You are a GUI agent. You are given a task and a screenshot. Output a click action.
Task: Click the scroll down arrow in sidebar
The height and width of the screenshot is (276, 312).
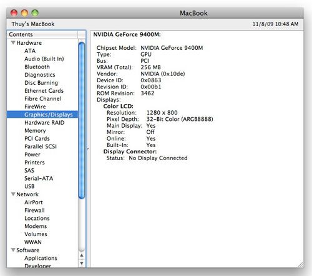point(82,264)
